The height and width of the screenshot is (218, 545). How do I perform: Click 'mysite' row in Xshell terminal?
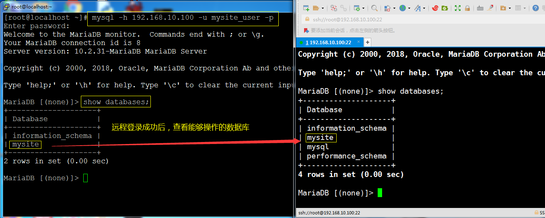320,138
